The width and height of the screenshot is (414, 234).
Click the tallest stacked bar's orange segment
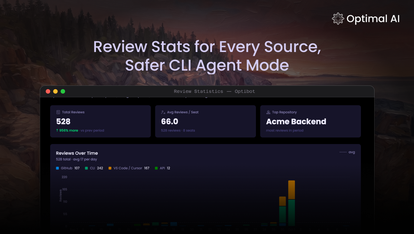(292, 190)
